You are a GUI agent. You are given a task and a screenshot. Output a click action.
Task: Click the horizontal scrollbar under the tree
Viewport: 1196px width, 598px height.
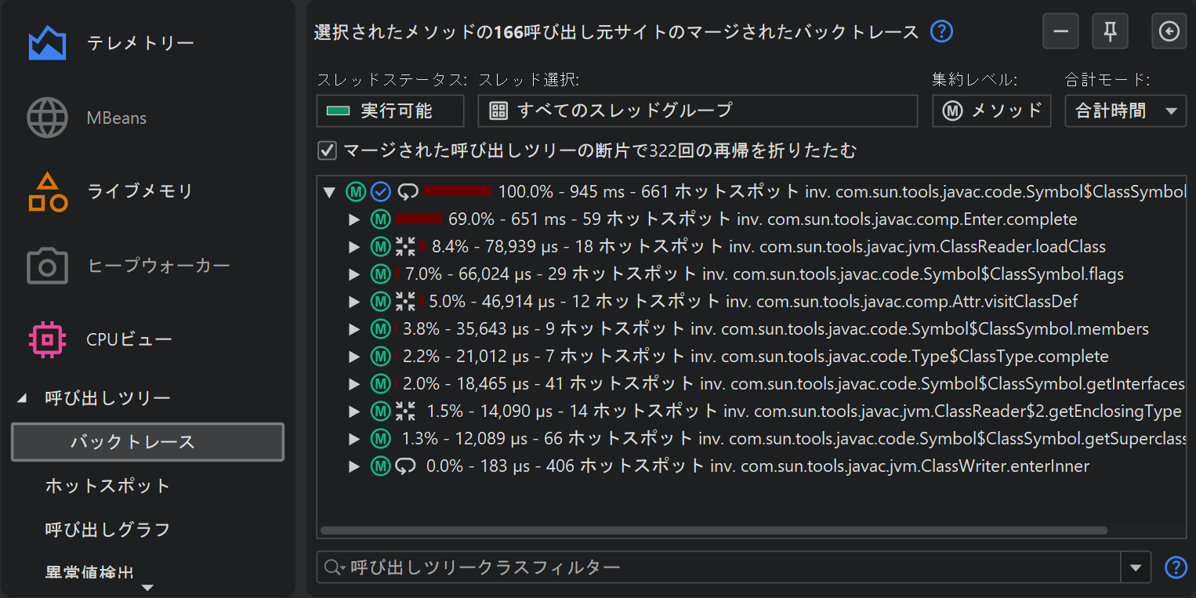pyautogui.click(x=713, y=531)
